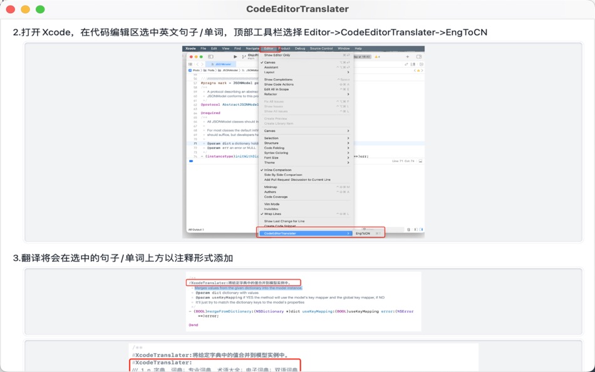The width and height of the screenshot is (595, 372).
Task: Toggle Code Coverage in the Editor menu
Action: [x=306, y=197]
